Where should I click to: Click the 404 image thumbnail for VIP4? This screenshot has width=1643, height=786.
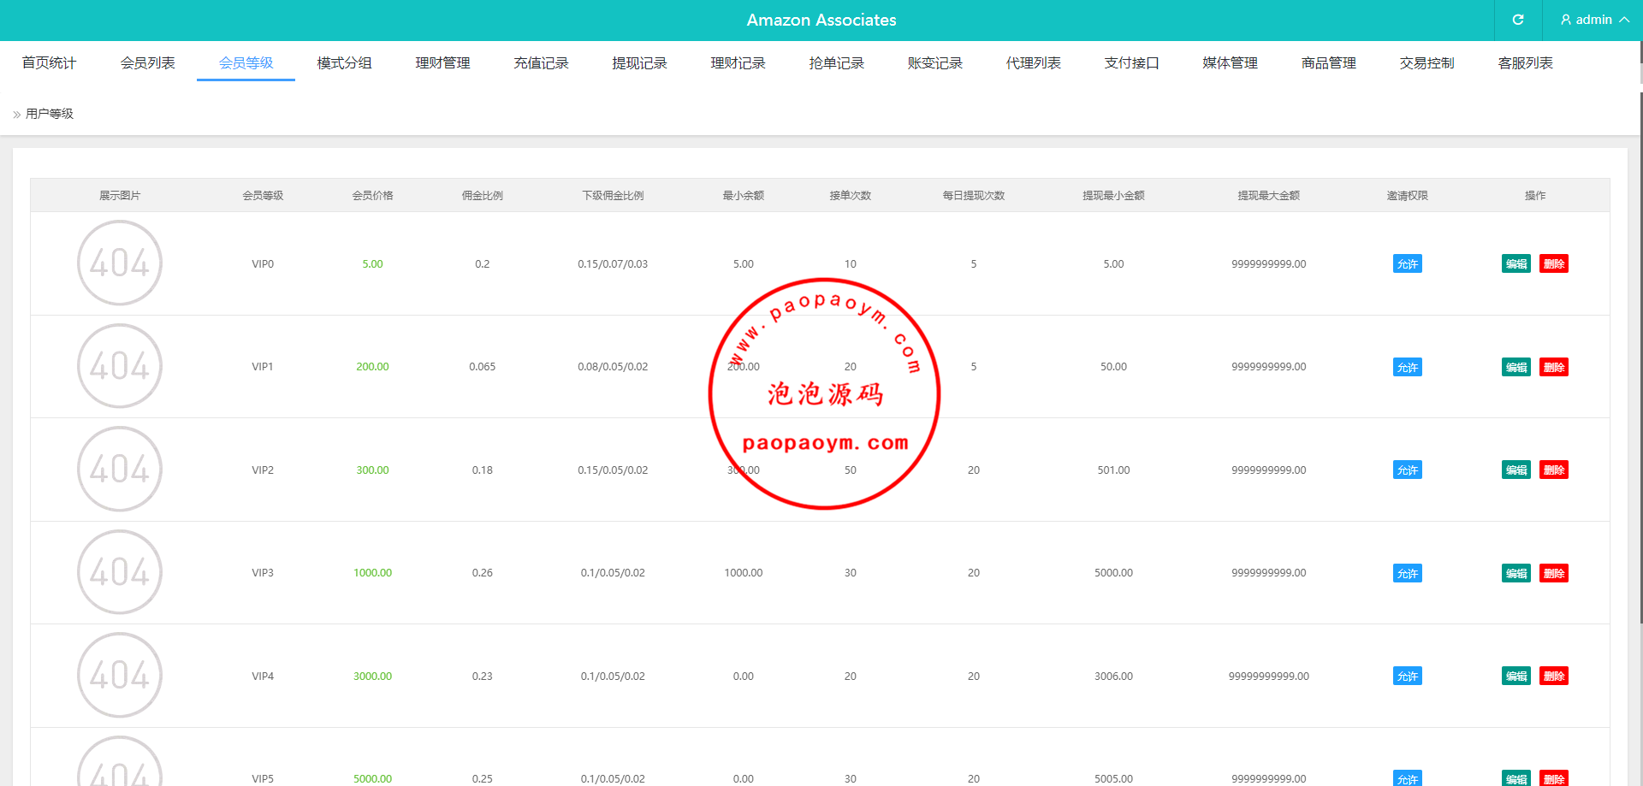(x=120, y=675)
